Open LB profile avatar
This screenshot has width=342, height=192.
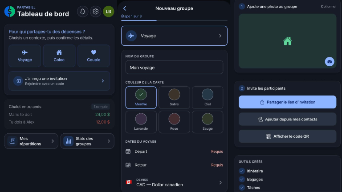(108, 11)
